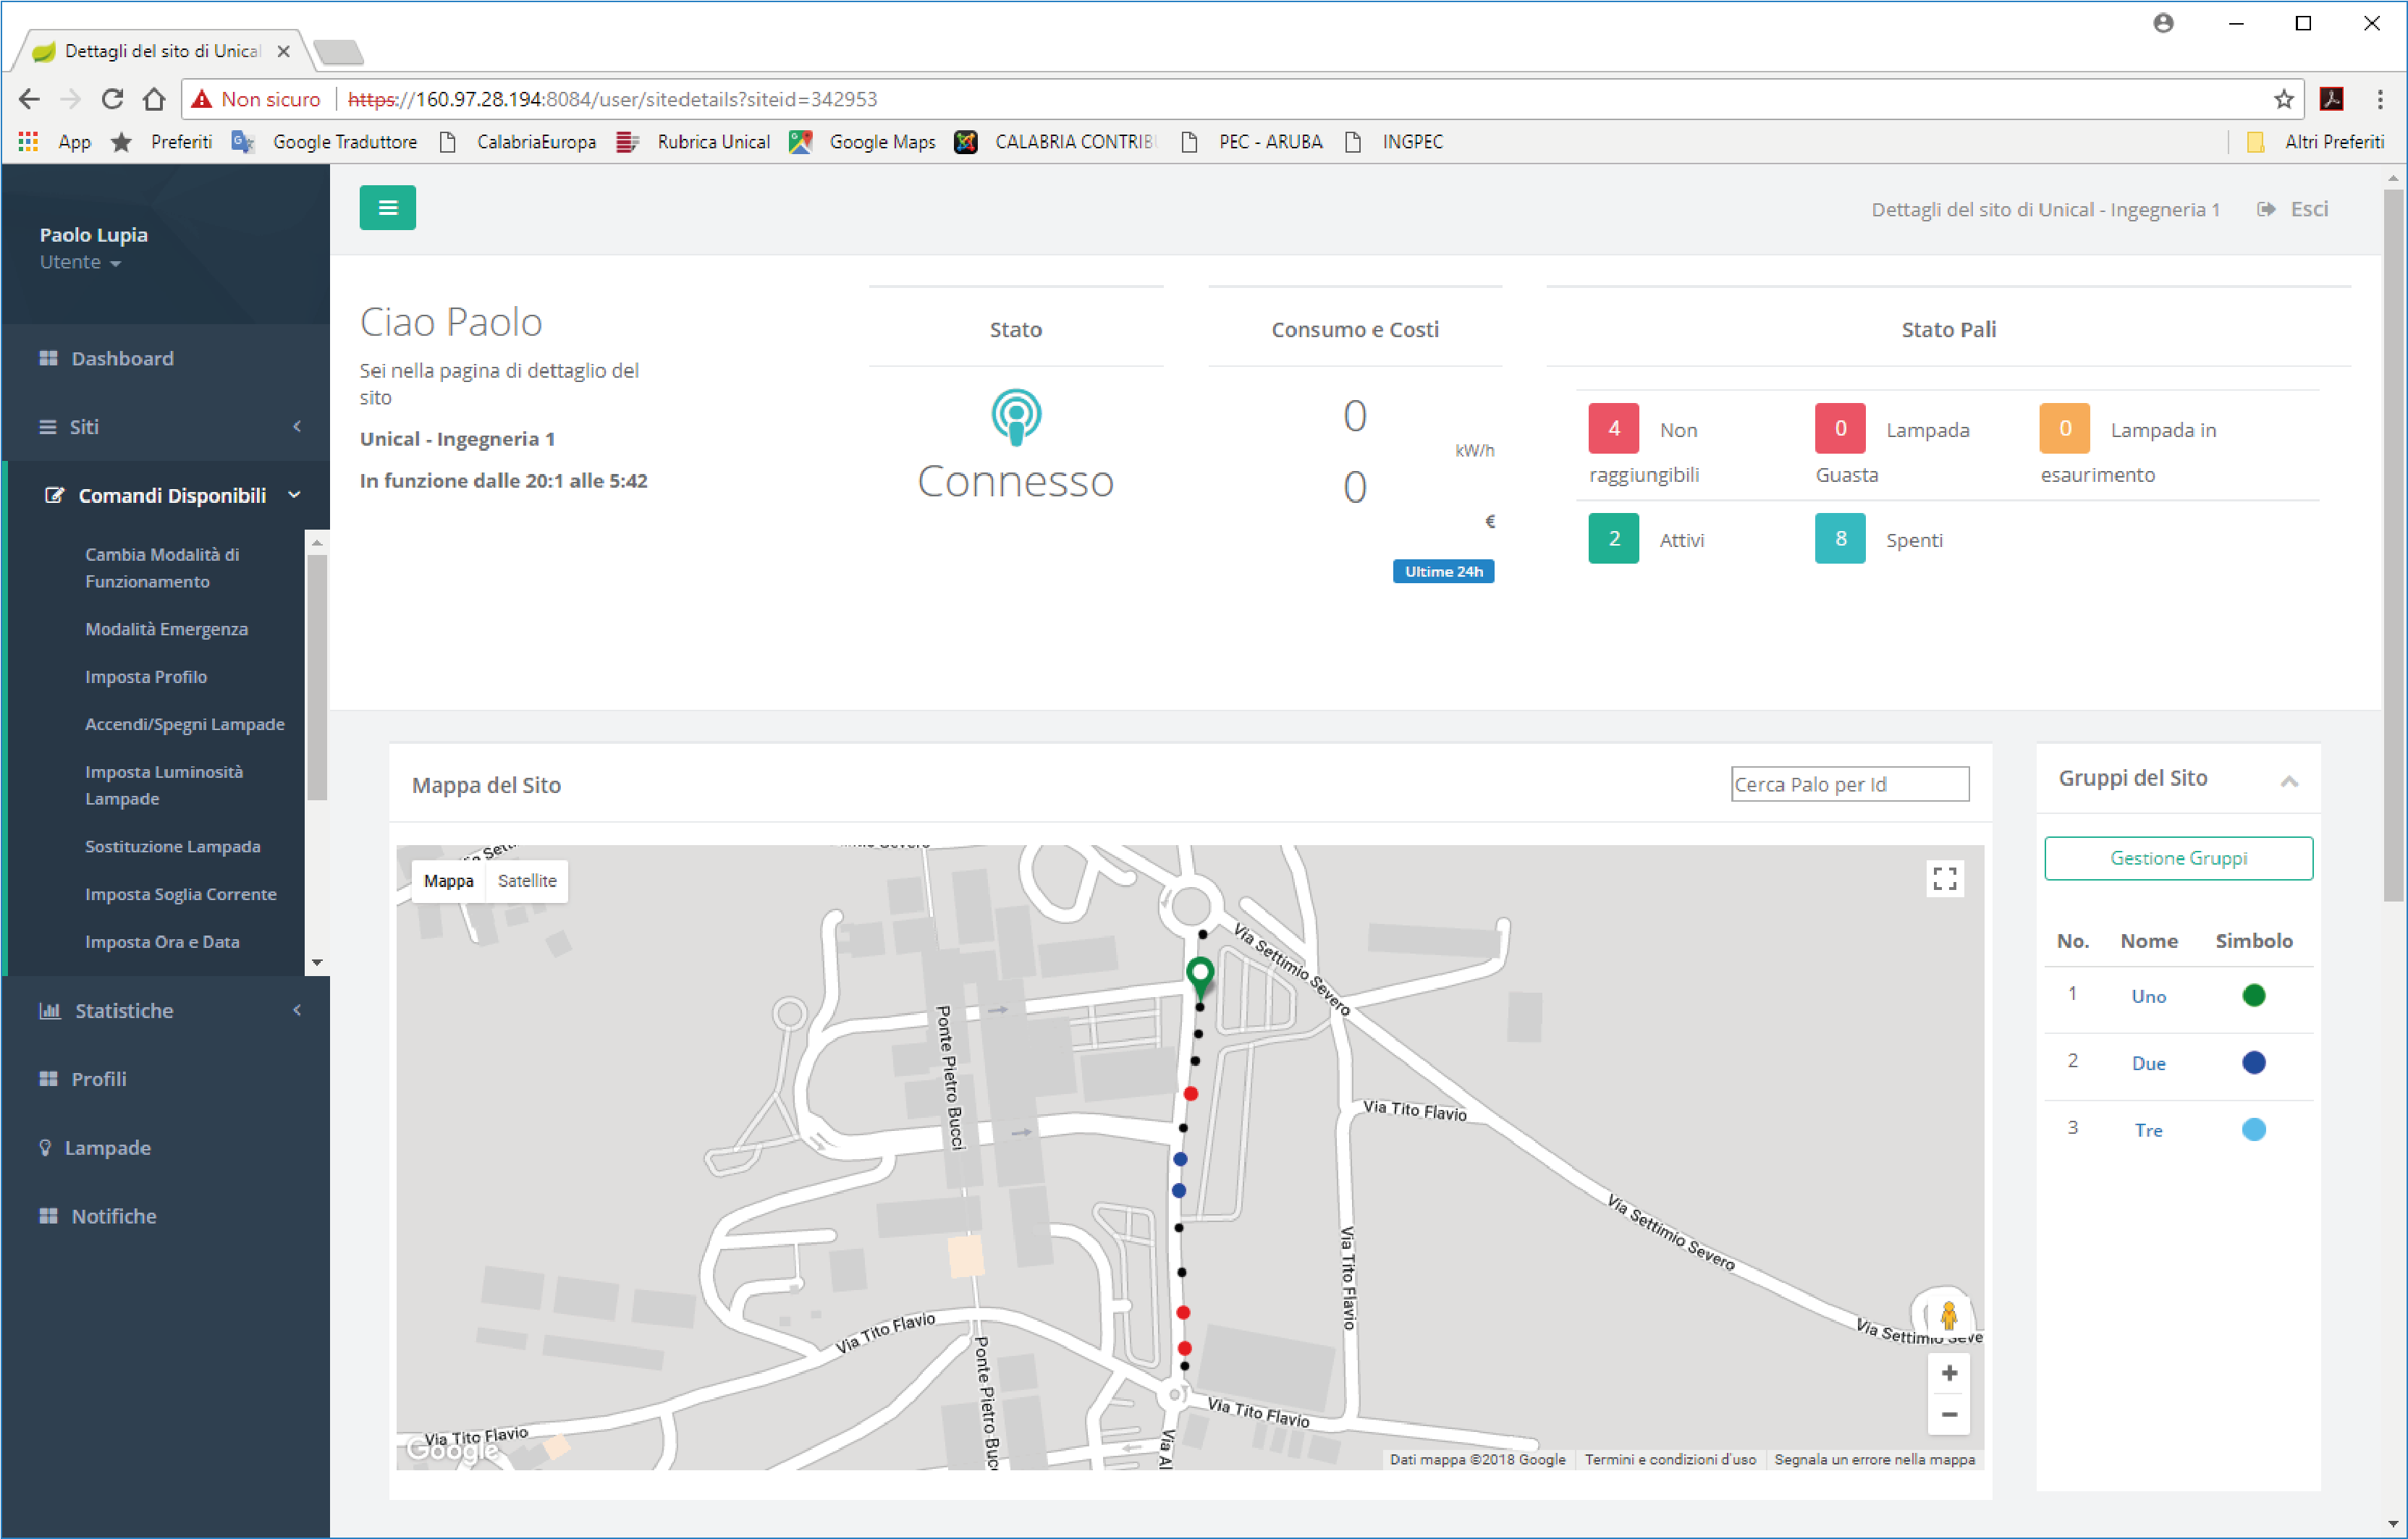Click Segnala un errore nella mappa link
Image resolution: width=2408 pixels, height=1539 pixels.
(1874, 1459)
